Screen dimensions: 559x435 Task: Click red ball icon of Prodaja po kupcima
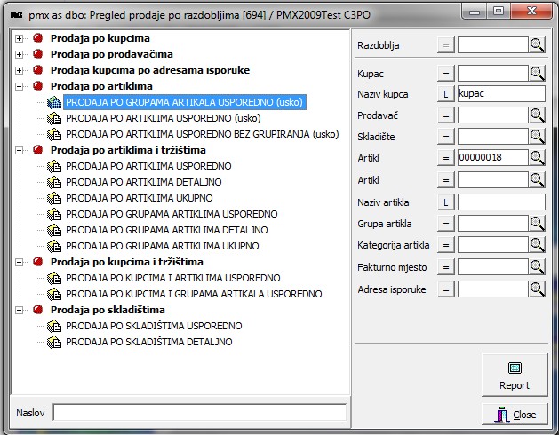coord(38,38)
